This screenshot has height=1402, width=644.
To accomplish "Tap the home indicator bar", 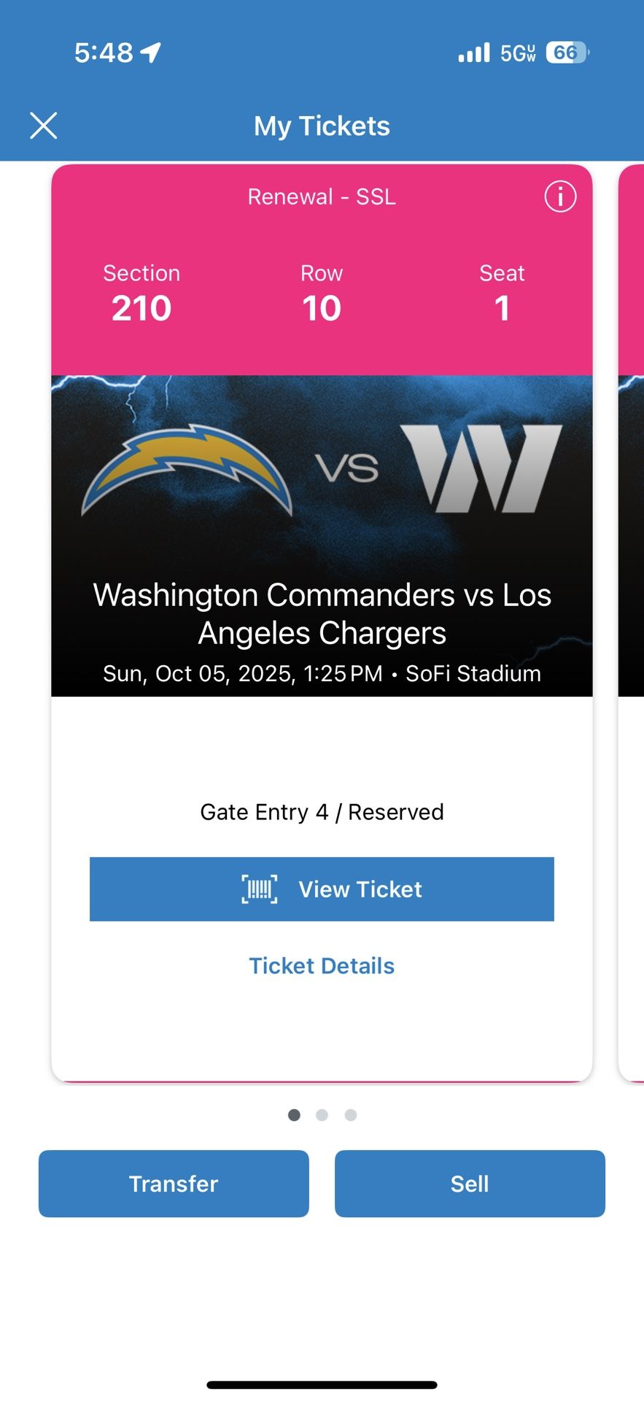I will pos(322,1384).
